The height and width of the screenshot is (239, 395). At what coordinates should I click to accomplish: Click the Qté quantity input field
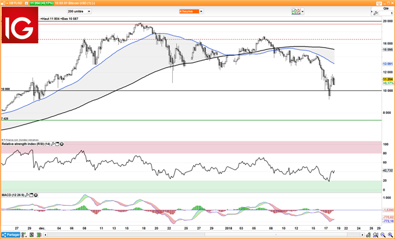click(x=386, y=13)
